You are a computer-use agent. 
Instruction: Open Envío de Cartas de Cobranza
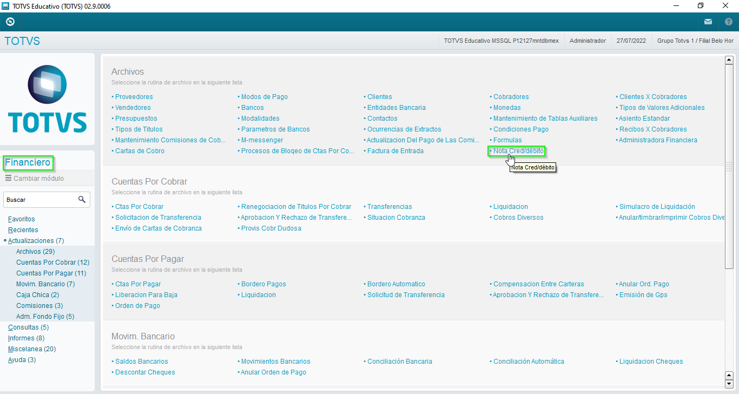159,228
